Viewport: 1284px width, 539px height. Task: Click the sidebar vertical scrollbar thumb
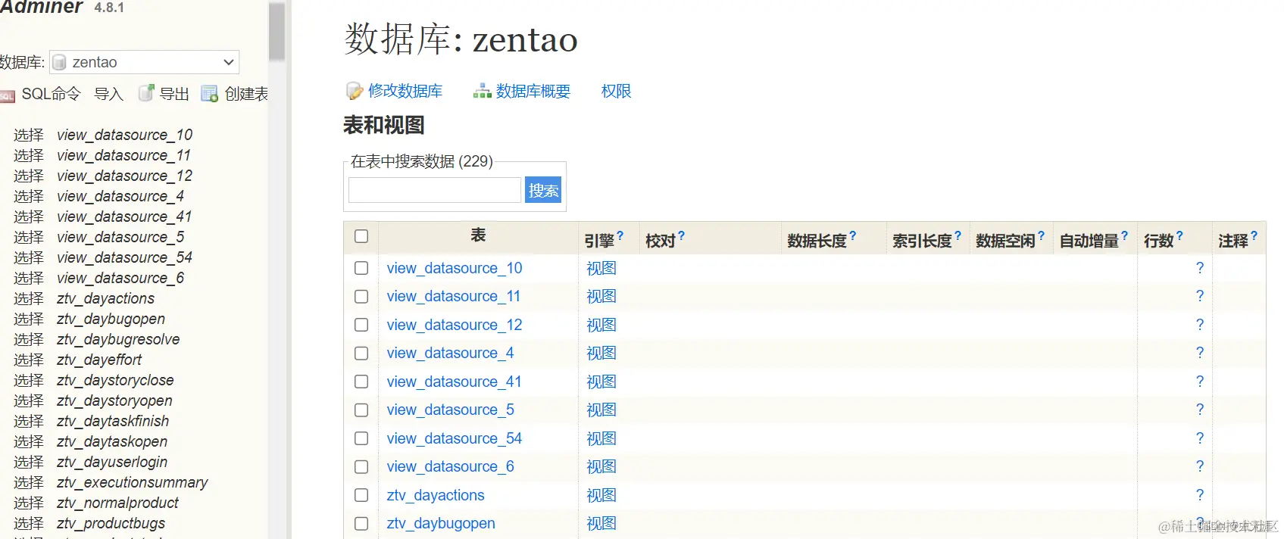click(x=277, y=30)
